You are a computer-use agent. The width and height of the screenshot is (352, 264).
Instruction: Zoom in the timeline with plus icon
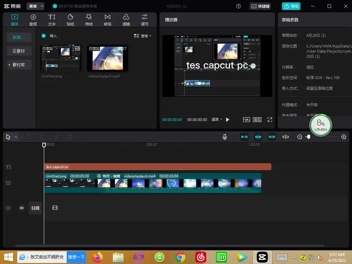[x=344, y=137]
